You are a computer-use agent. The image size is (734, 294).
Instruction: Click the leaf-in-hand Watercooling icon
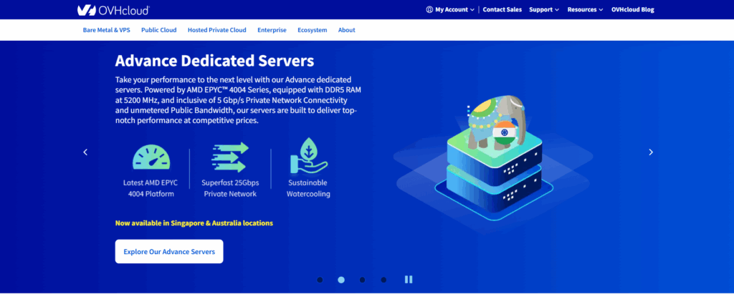pos(308,156)
